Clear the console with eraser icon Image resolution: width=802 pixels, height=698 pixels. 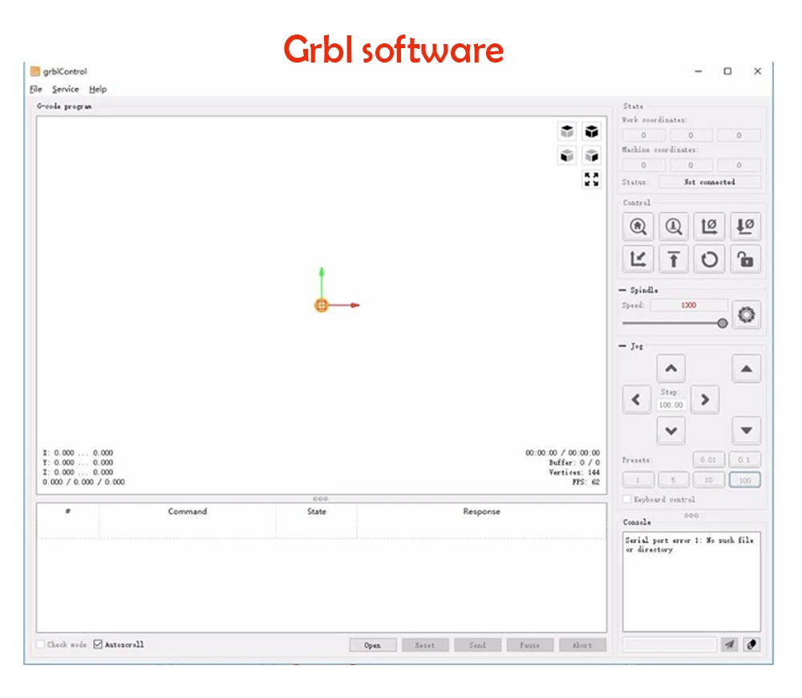coord(751,645)
